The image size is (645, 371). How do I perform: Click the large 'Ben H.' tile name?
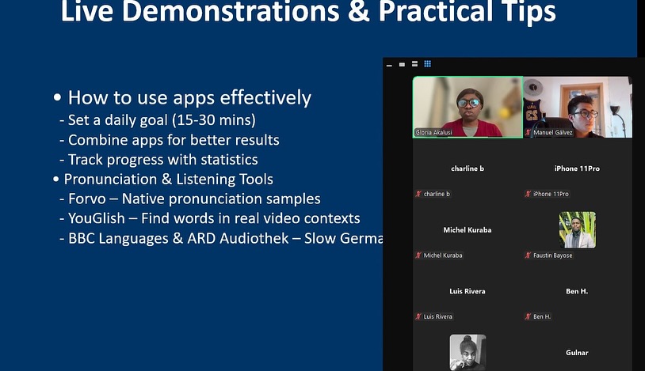coord(577,291)
